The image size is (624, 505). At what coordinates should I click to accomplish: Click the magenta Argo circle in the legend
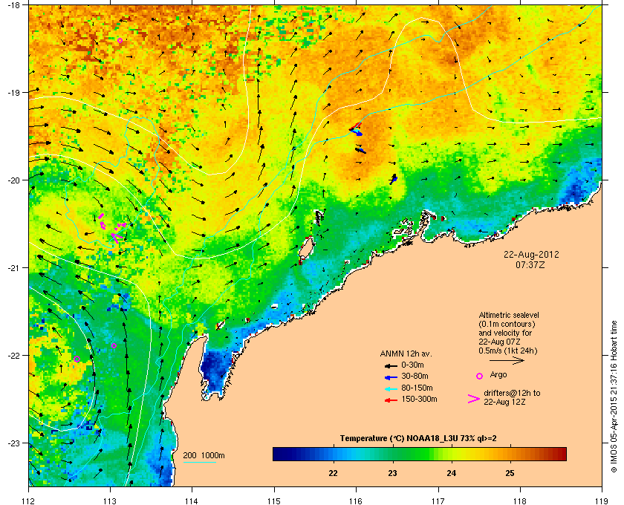(x=480, y=376)
